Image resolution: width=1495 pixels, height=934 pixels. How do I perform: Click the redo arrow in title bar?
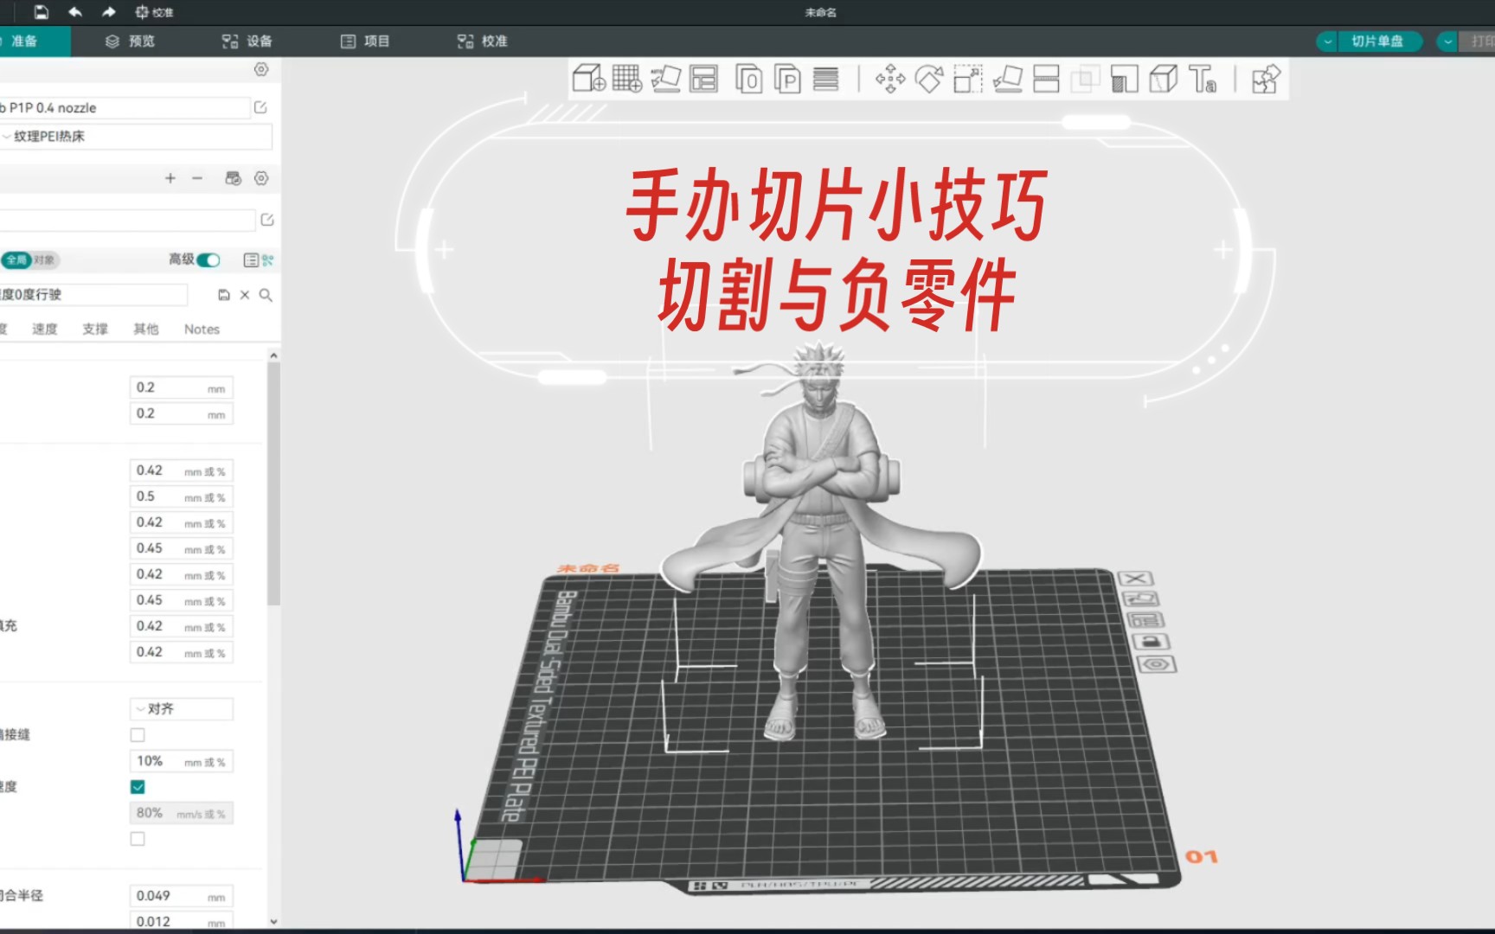tap(108, 12)
